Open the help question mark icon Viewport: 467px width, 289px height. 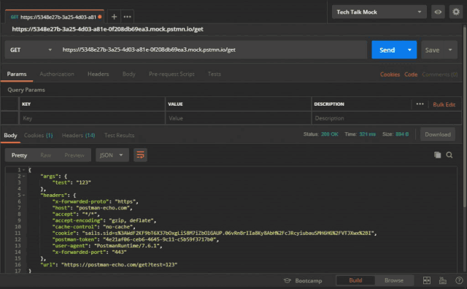coord(459,280)
